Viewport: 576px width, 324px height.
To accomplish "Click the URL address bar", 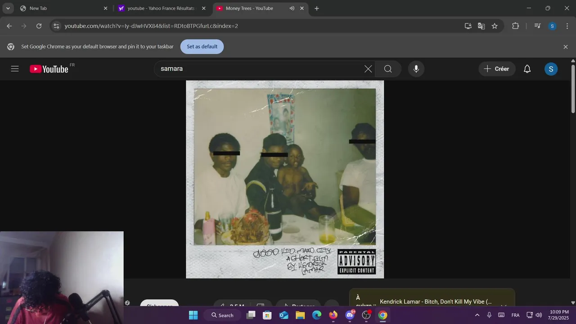I will (261, 26).
